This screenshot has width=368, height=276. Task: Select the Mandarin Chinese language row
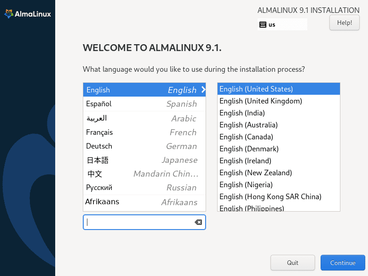tap(144, 174)
